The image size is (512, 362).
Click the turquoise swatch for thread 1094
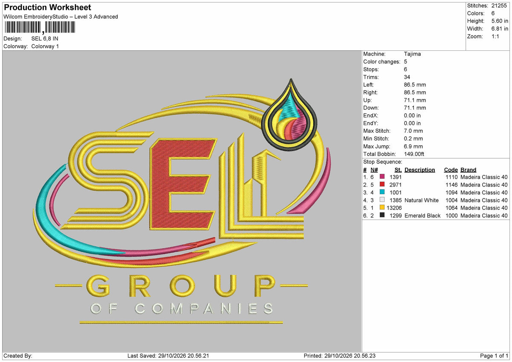[x=382, y=193]
